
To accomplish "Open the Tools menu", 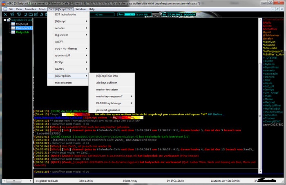I will coord(42,9).
